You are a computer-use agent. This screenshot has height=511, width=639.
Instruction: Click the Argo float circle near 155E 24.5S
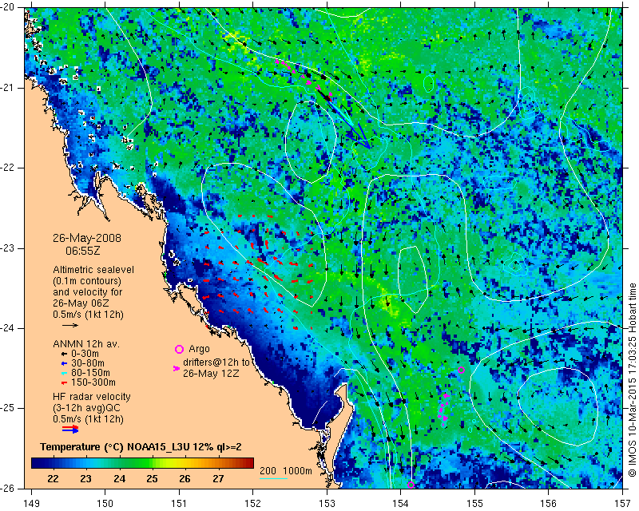coord(462,370)
